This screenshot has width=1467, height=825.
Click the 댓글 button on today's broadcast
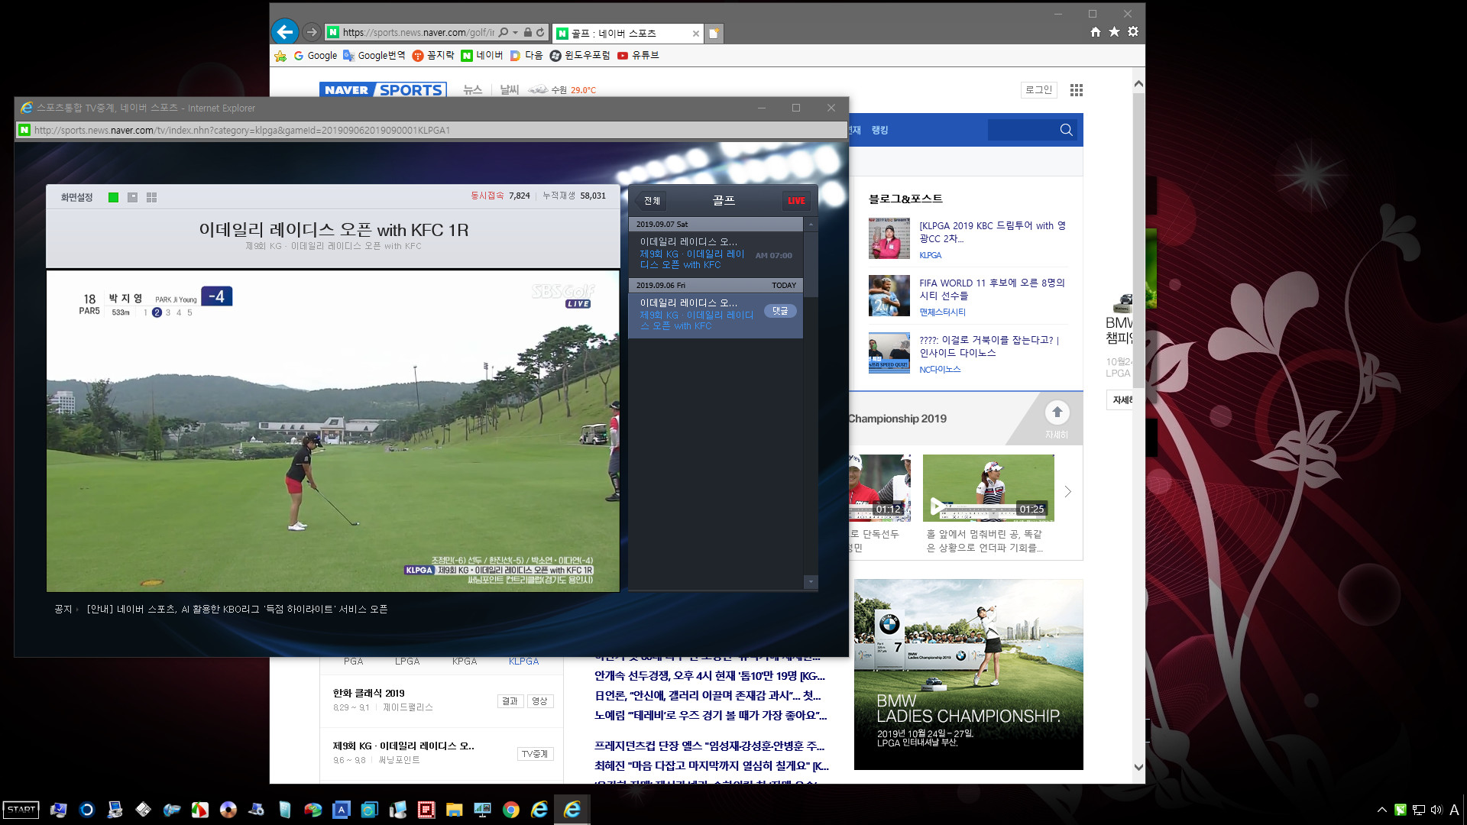coord(780,311)
